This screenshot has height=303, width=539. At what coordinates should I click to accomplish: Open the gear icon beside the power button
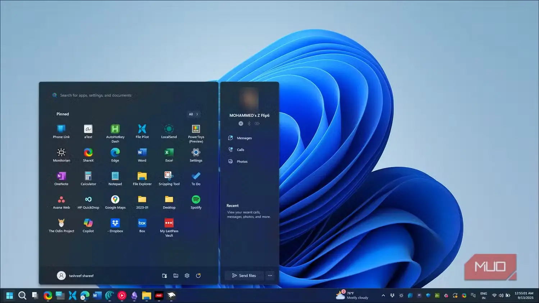pos(187,276)
